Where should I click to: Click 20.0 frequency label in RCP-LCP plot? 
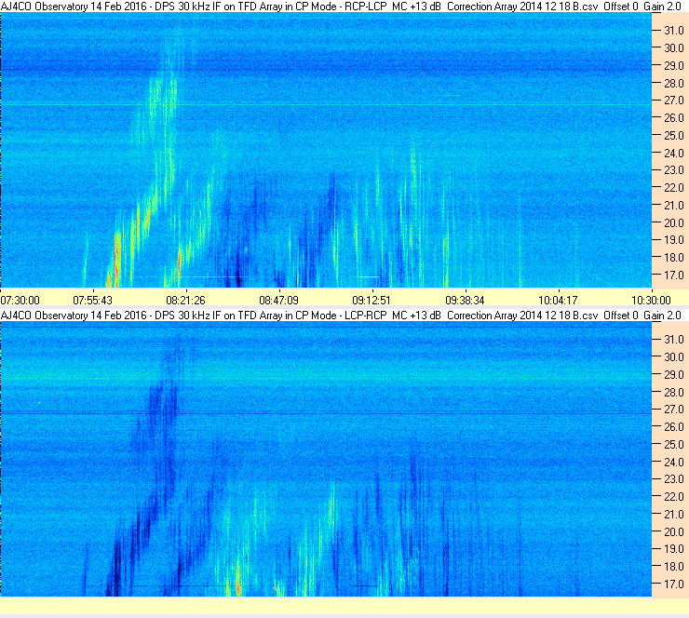tap(674, 223)
